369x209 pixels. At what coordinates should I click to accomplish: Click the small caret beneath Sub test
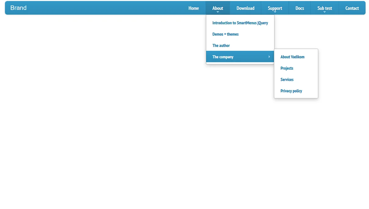[x=325, y=12]
